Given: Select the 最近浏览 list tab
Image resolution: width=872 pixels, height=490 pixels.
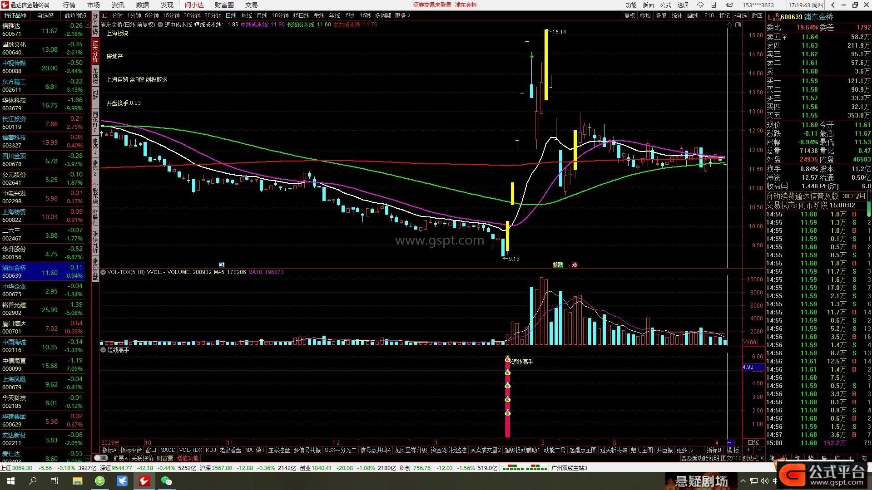Looking at the screenshot, I should pos(75,15).
